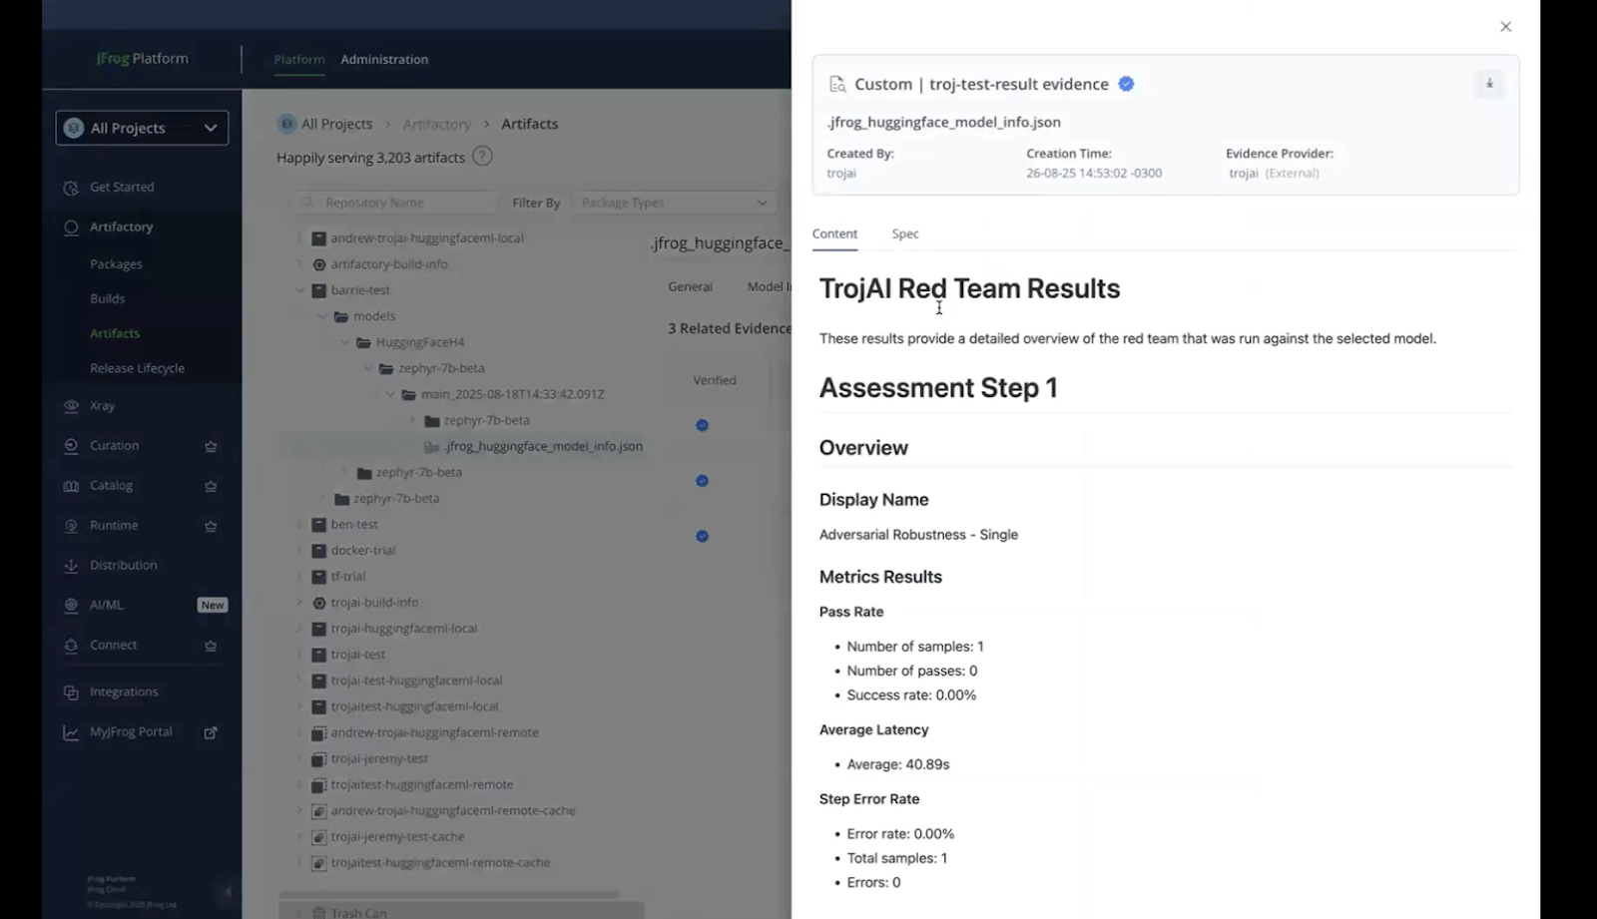Collapse the sidebar with the arrow
This screenshot has width=1597, height=919.
point(228,891)
